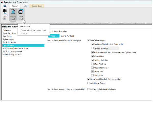Uncheck the Portfolio Analysis checkbox
Viewport: 153px width, 114px height.
pyautogui.click(x=88, y=40)
